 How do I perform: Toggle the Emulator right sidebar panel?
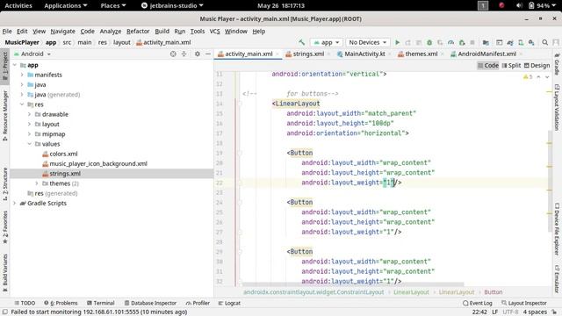pyautogui.click(x=557, y=279)
